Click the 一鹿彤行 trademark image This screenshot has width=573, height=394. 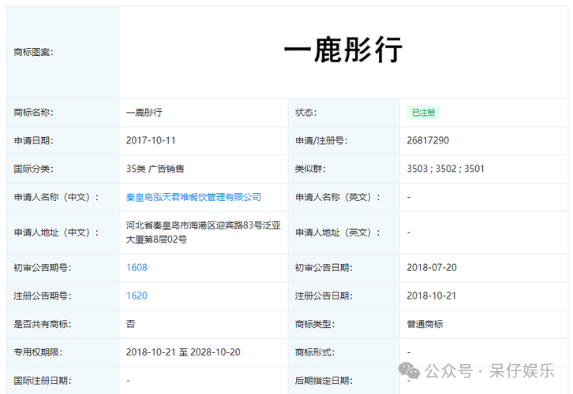click(x=343, y=50)
